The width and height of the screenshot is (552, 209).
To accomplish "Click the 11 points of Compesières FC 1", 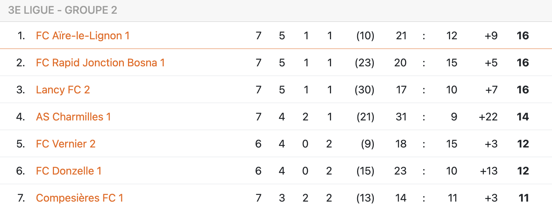I will click(x=523, y=198).
